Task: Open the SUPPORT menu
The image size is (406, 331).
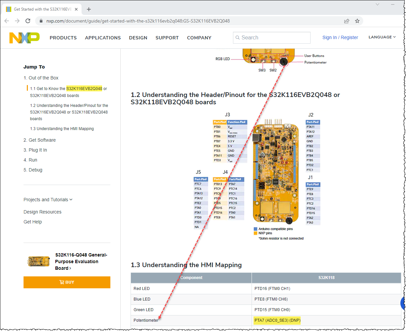Action: tap(167, 38)
